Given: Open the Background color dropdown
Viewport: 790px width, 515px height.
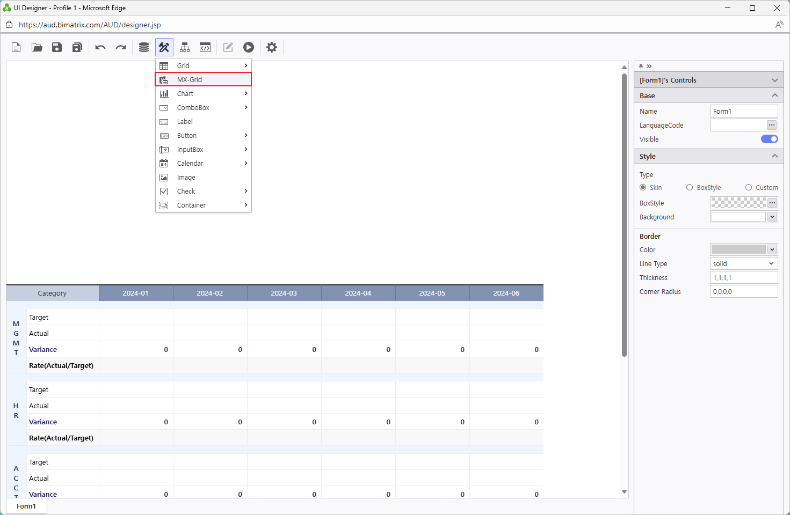Looking at the screenshot, I should 772,216.
